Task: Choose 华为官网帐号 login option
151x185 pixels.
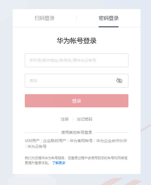Action: pyautogui.click(x=81, y=141)
